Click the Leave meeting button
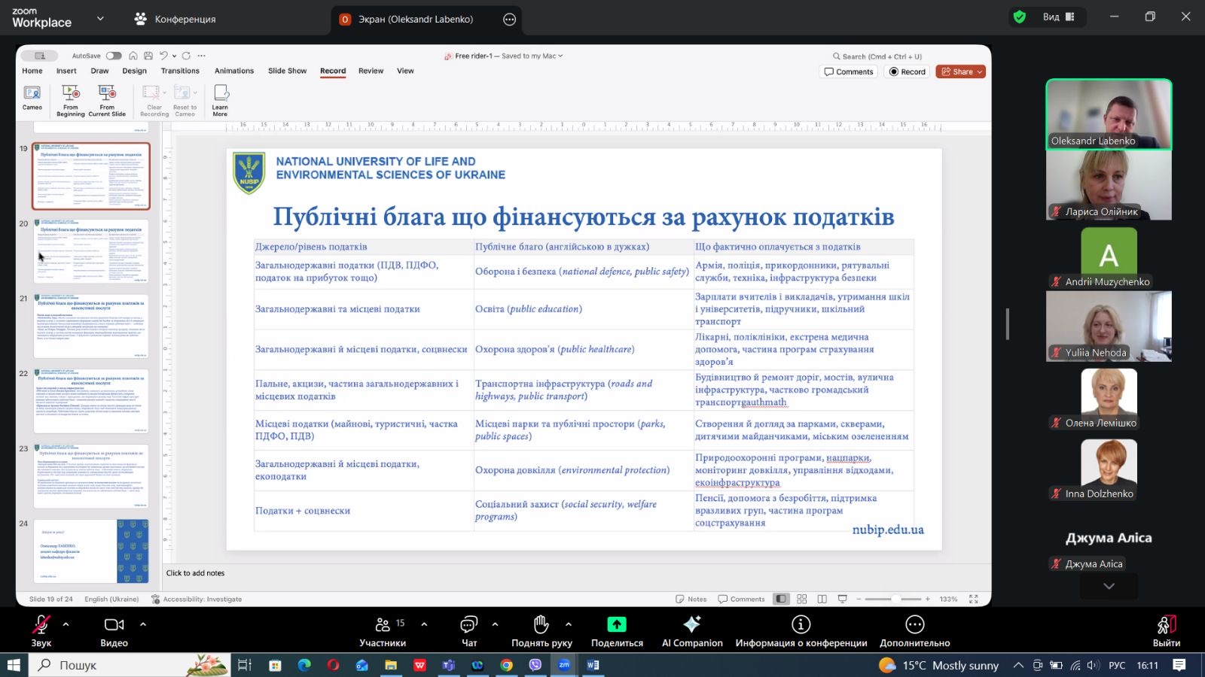 point(1166,630)
